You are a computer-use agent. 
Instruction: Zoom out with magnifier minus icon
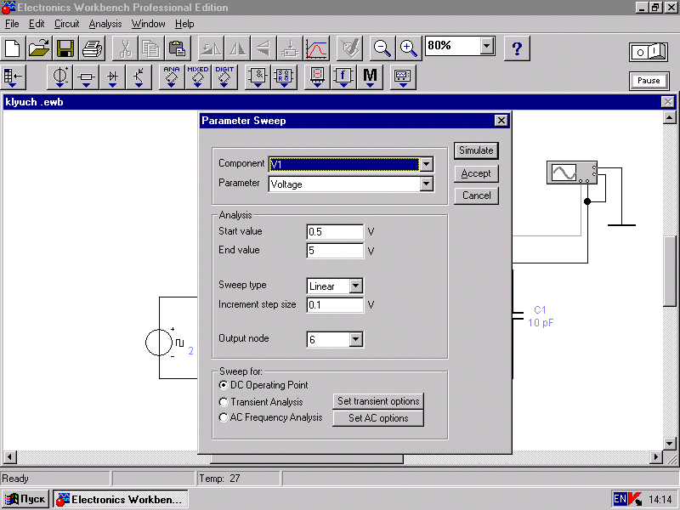pos(382,48)
